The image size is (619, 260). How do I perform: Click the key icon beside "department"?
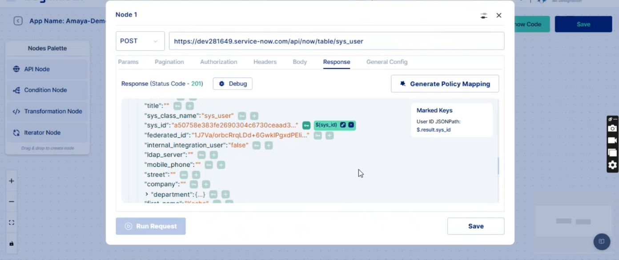[213, 194]
